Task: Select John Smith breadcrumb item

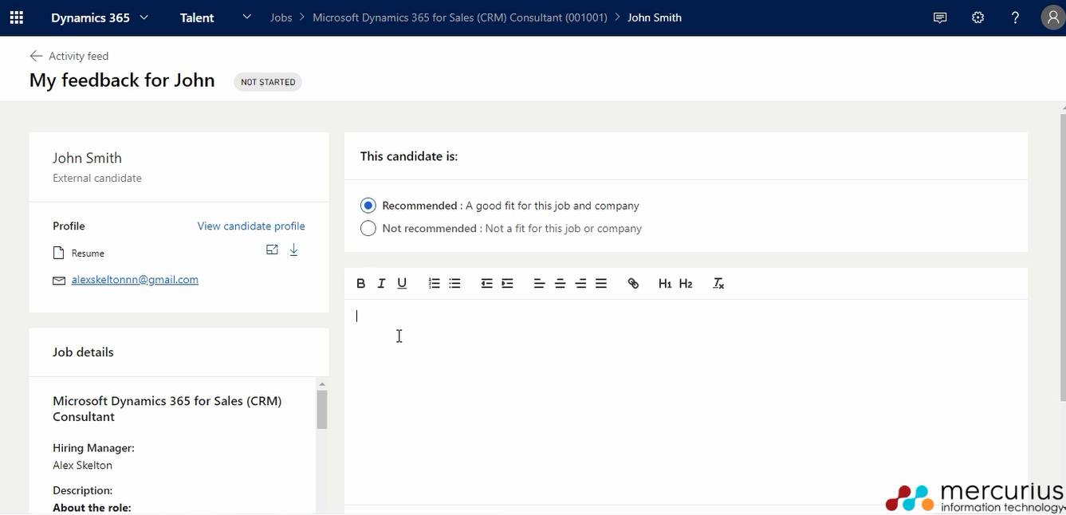Action: pyautogui.click(x=655, y=18)
